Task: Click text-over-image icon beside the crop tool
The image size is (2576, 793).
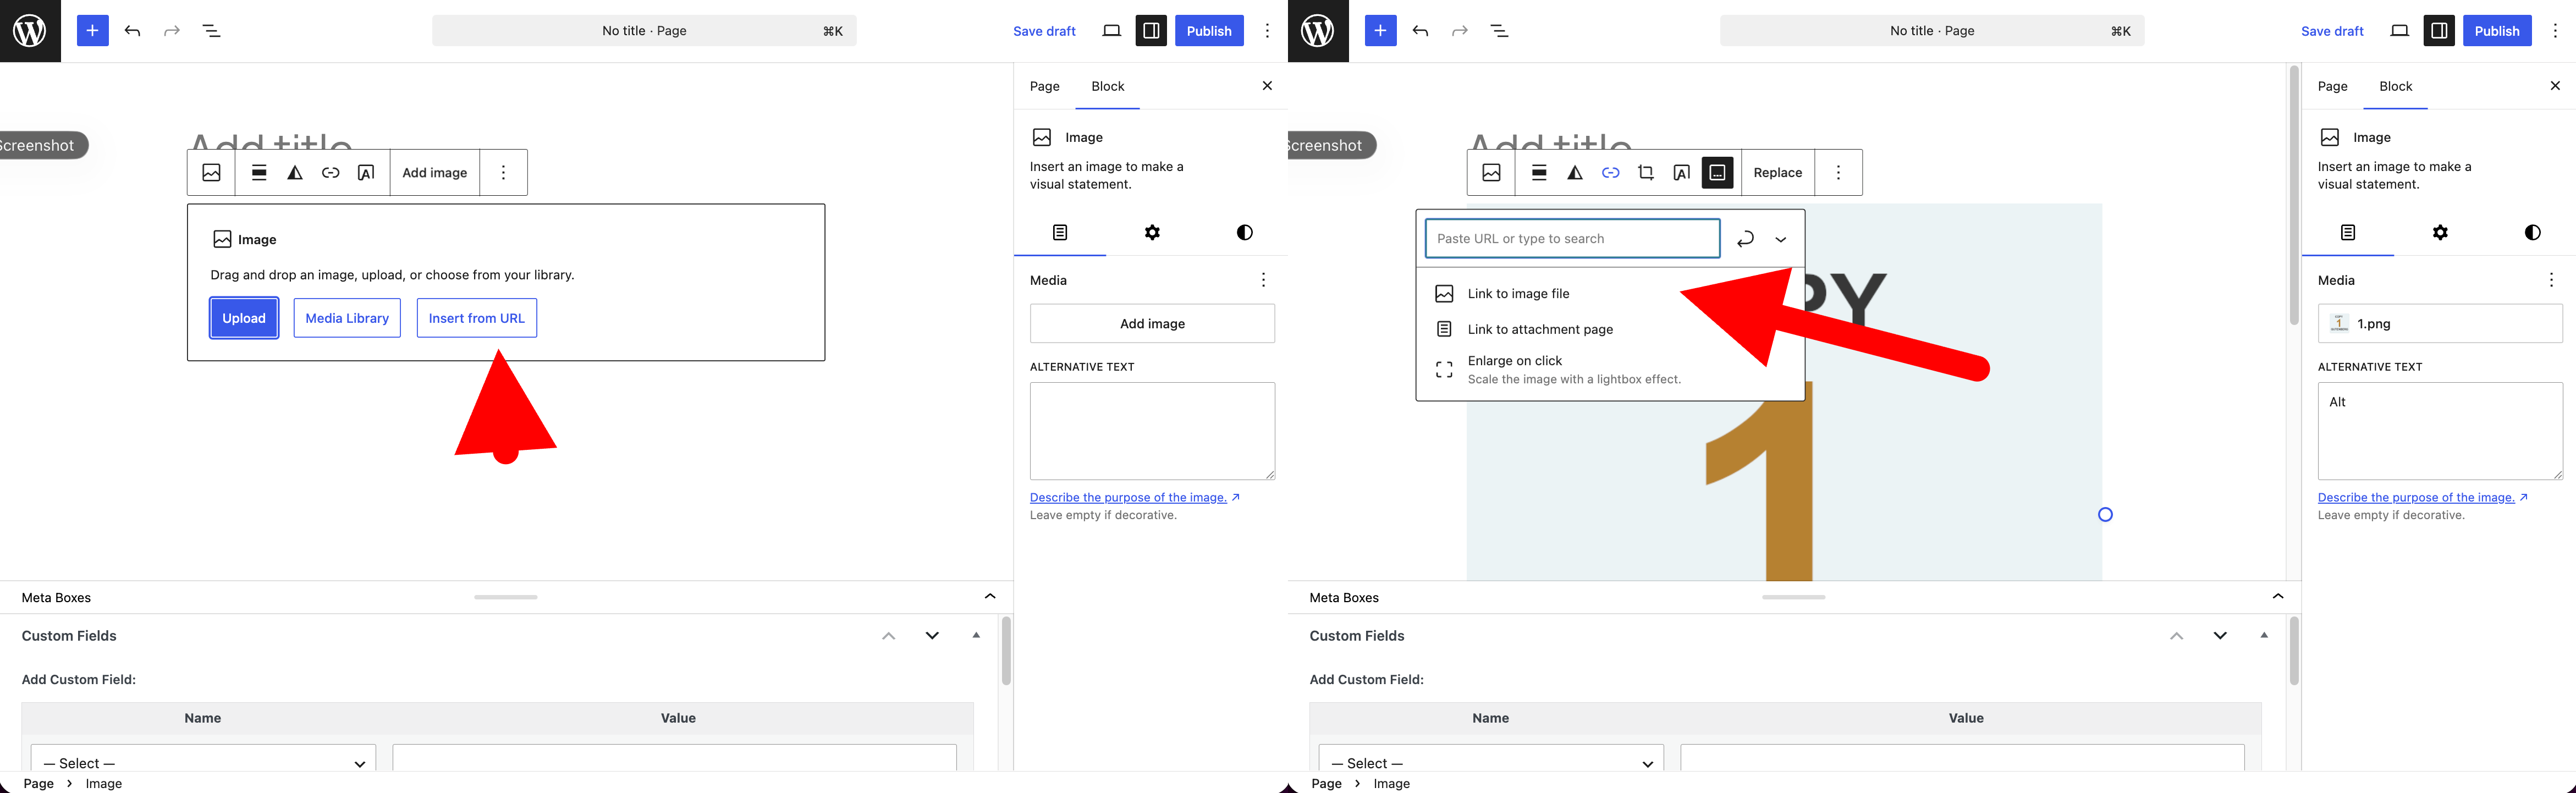Action: [x=1682, y=173]
